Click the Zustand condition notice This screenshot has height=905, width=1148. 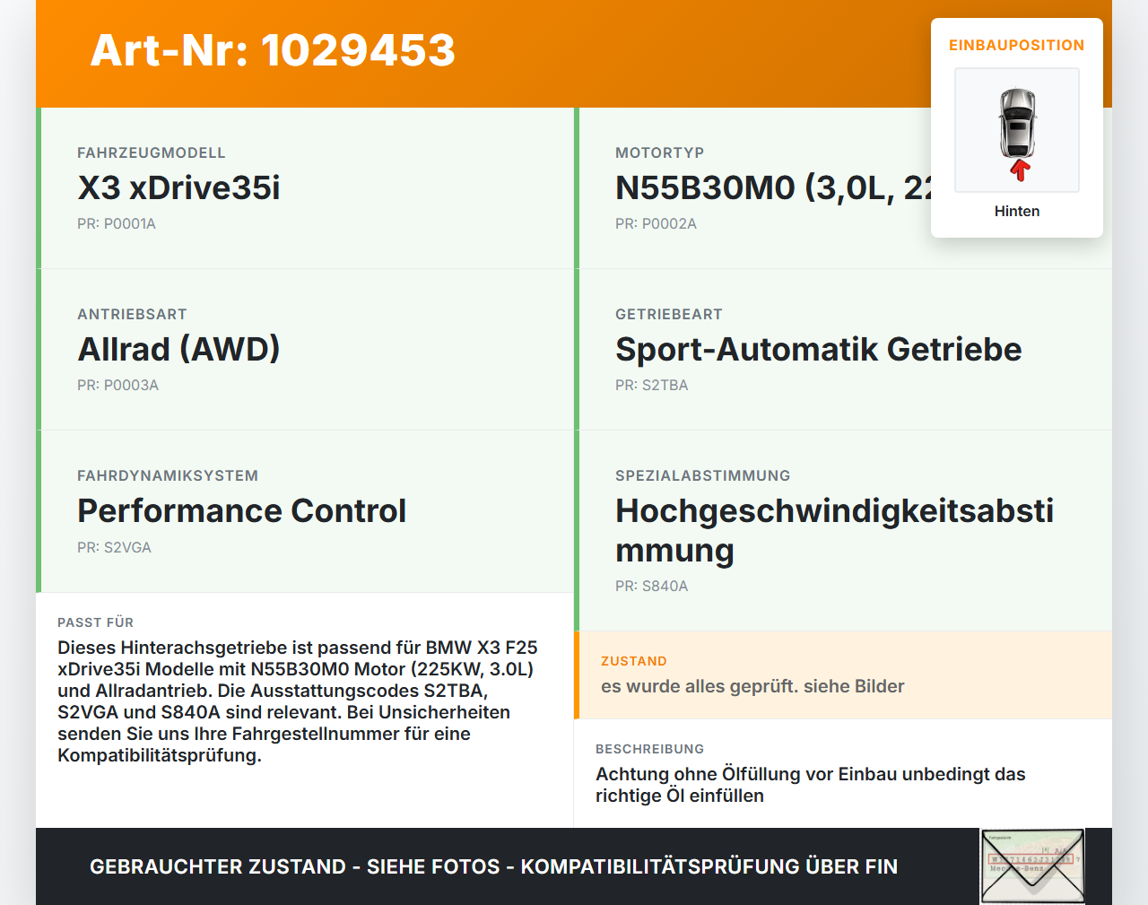[843, 675]
